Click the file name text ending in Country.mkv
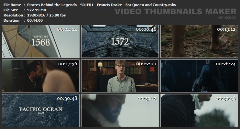 (x=102, y=5)
